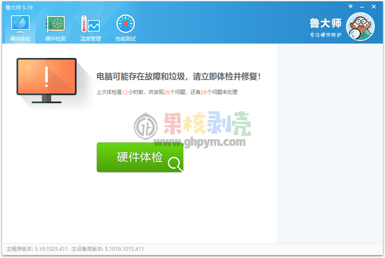This screenshot has width=385, height=258.
Task: Click the 鲁大师 5.19 title text
Action: pos(19,7)
